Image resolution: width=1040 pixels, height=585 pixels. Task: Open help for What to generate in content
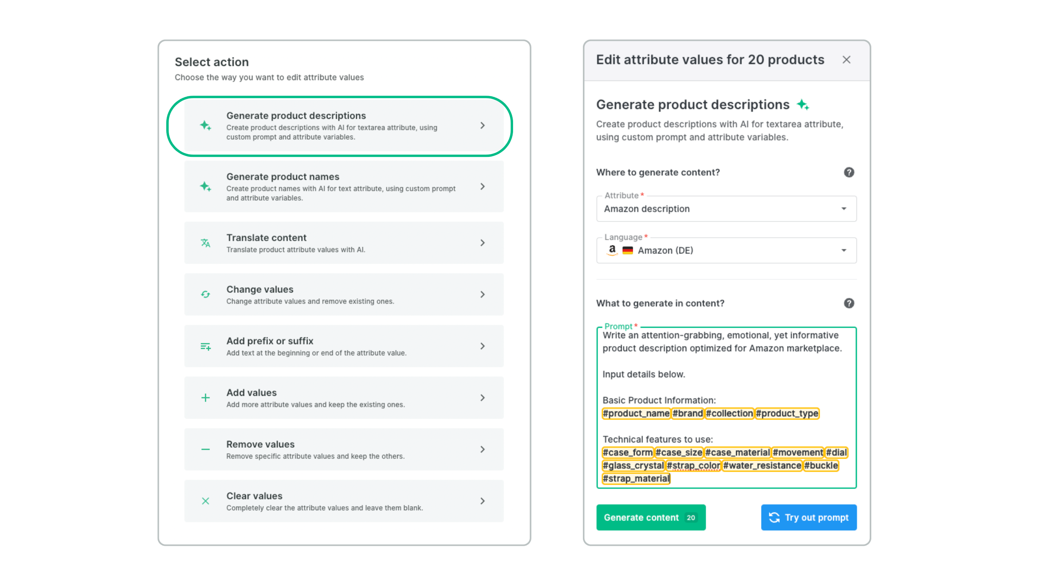pos(849,303)
